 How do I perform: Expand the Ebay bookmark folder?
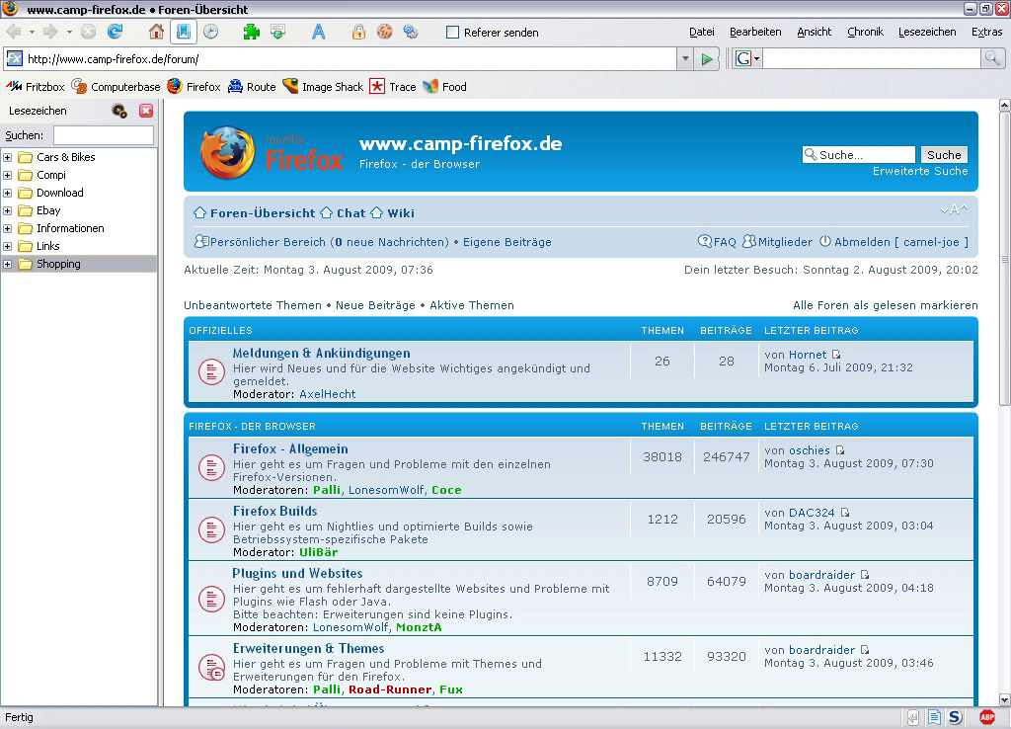pyautogui.click(x=8, y=211)
